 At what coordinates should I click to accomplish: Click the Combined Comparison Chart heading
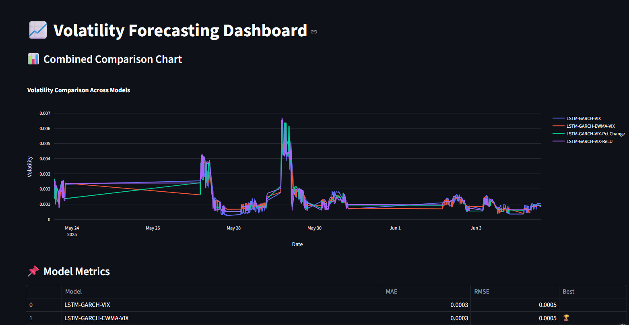tap(113, 59)
